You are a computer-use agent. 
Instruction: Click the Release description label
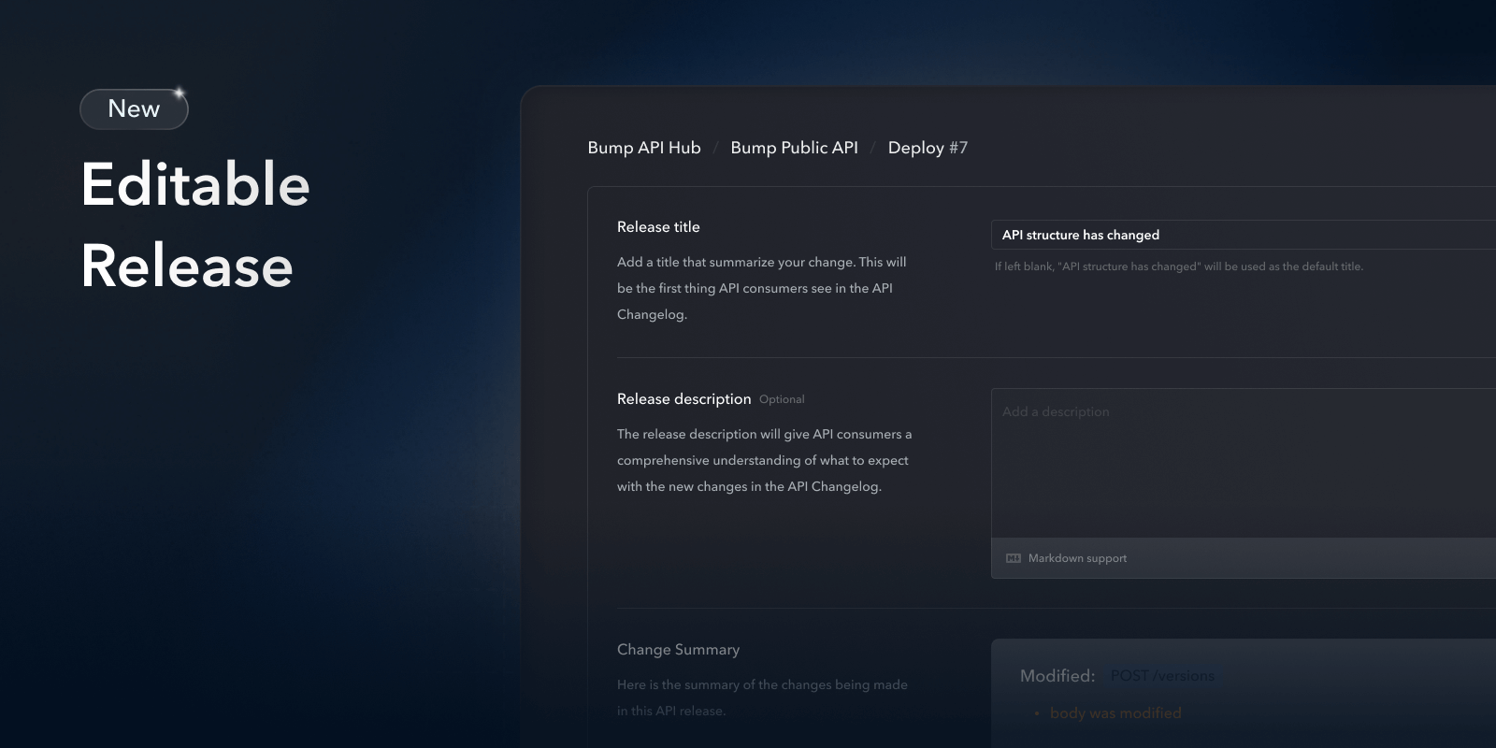(x=683, y=399)
